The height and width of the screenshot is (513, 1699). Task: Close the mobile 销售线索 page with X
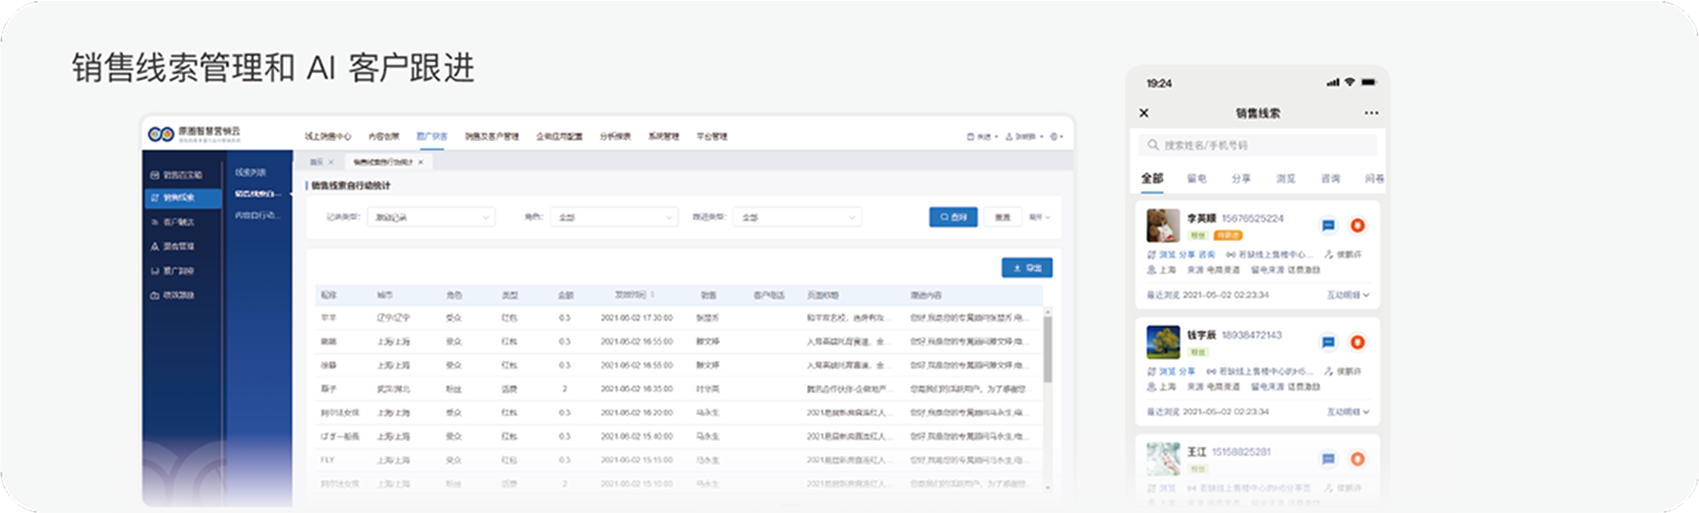1144,113
